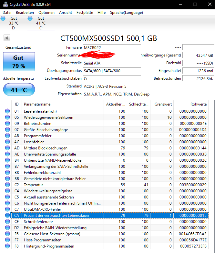Click the 41 °C temperature button
The image size is (215, 253).
pos(19,90)
